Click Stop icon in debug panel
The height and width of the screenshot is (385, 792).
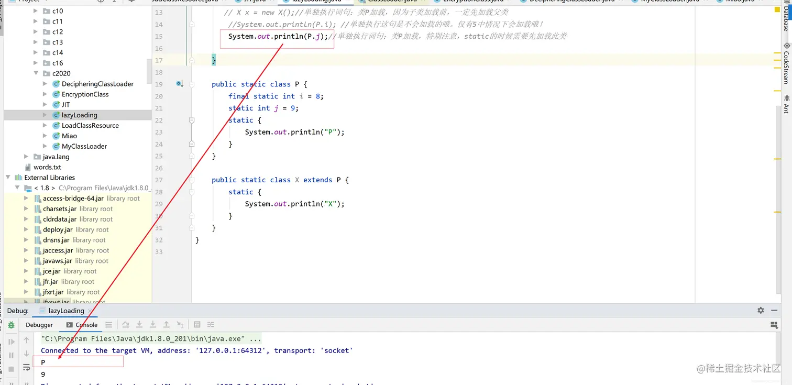[x=11, y=369]
